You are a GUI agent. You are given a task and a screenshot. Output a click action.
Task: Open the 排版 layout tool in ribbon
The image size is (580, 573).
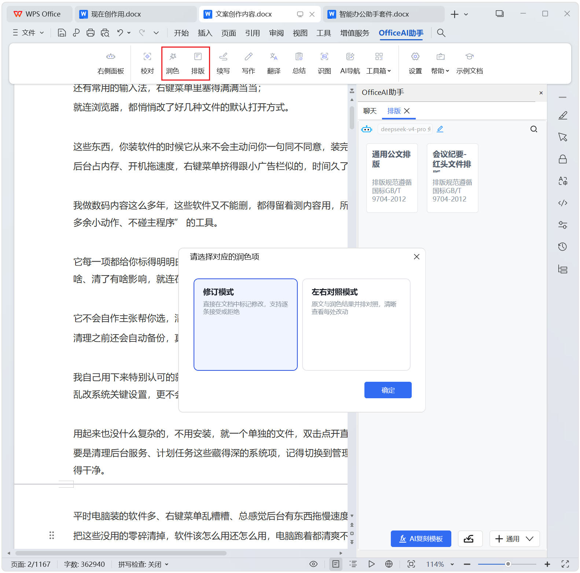tap(198, 63)
